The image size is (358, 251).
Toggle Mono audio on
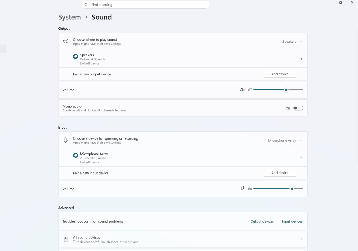(x=298, y=108)
